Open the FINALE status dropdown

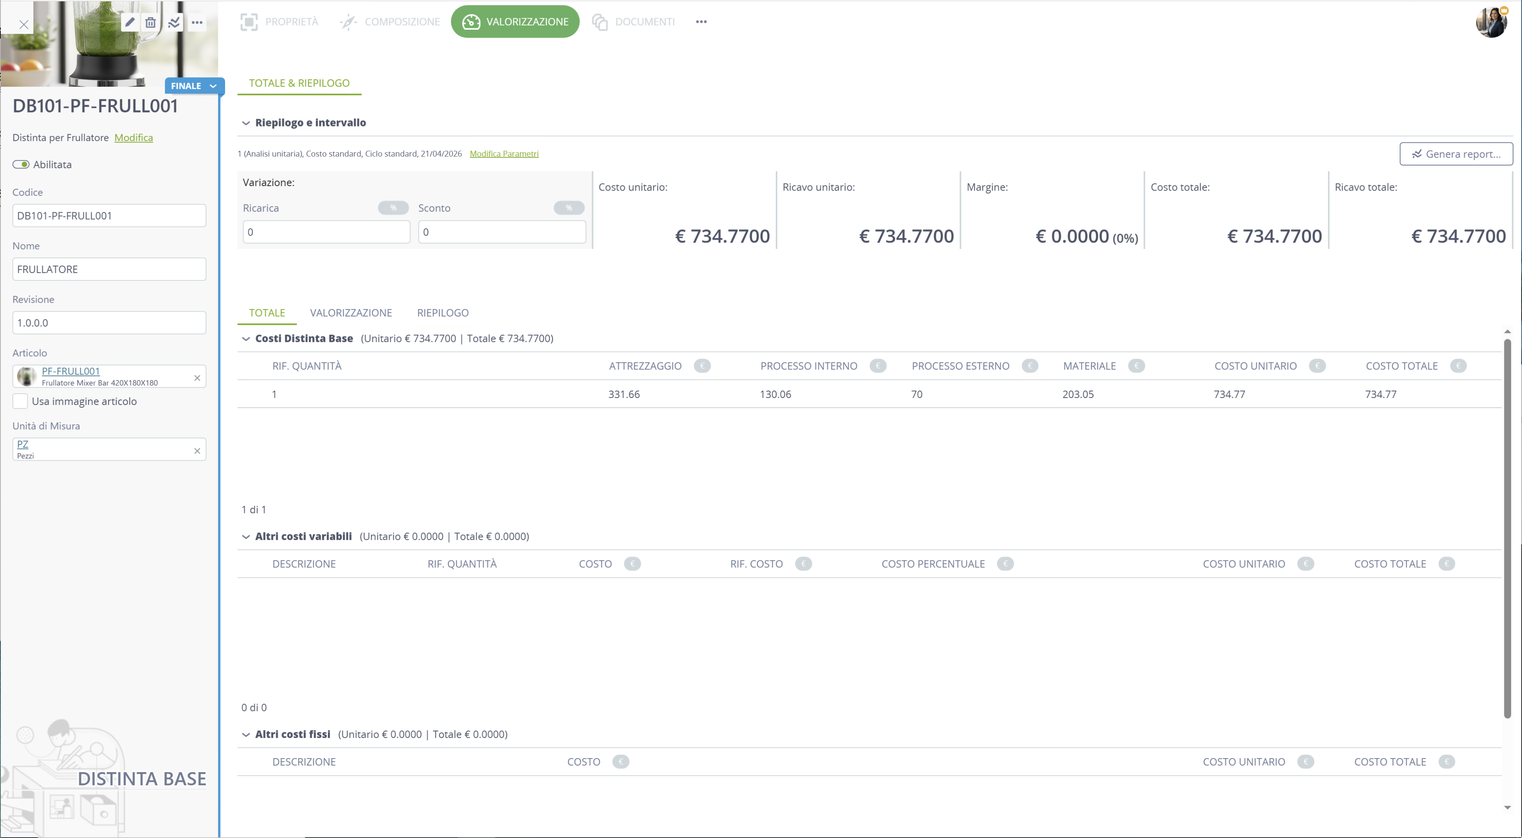point(194,86)
